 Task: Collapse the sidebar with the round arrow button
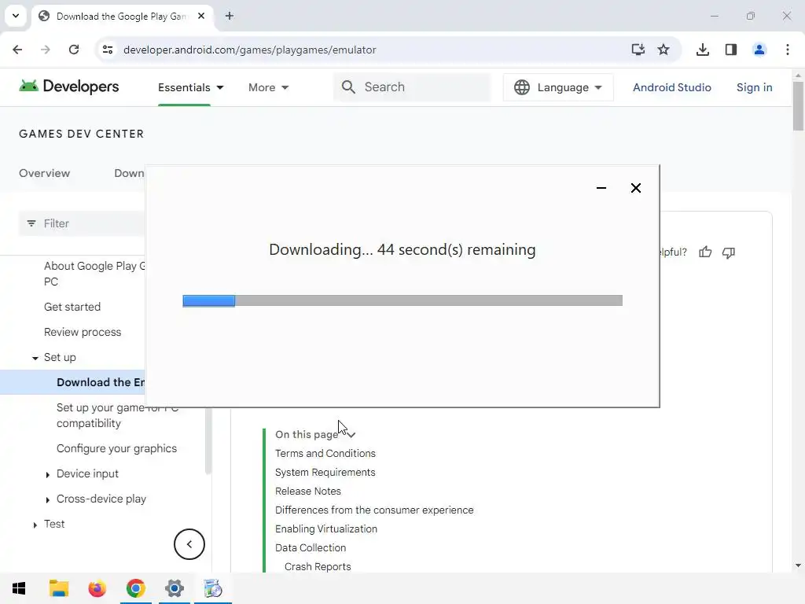pyautogui.click(x=189, y=544)
